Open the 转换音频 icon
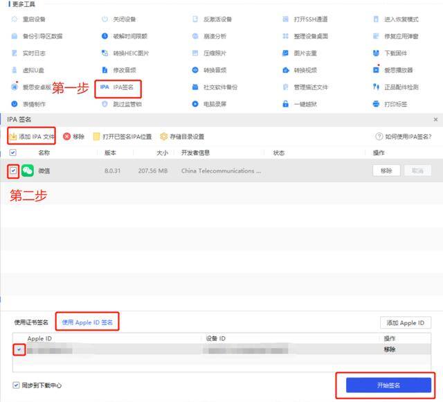The height and width of the screenshot is (402, 443). 195,70
